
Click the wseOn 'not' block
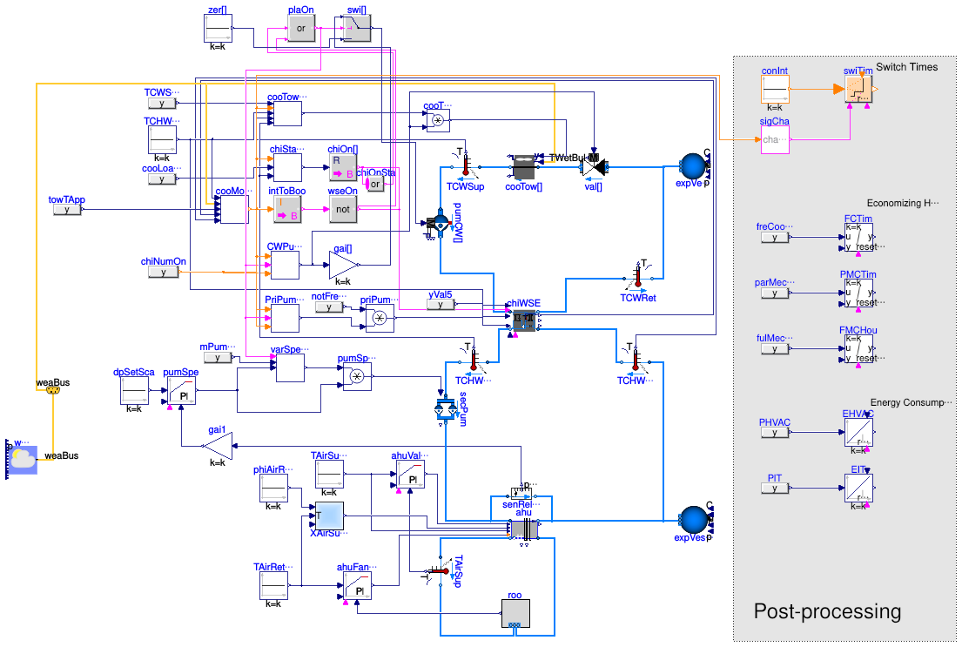[x=343, y=209]
